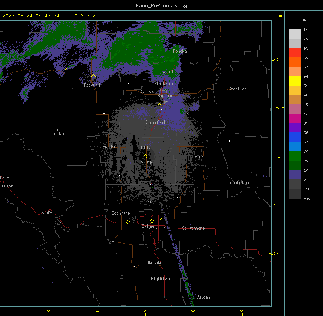Select the RedDeer label
This screenshot has height=316, width=323.
pyautogui.click(x=165, y=96)
